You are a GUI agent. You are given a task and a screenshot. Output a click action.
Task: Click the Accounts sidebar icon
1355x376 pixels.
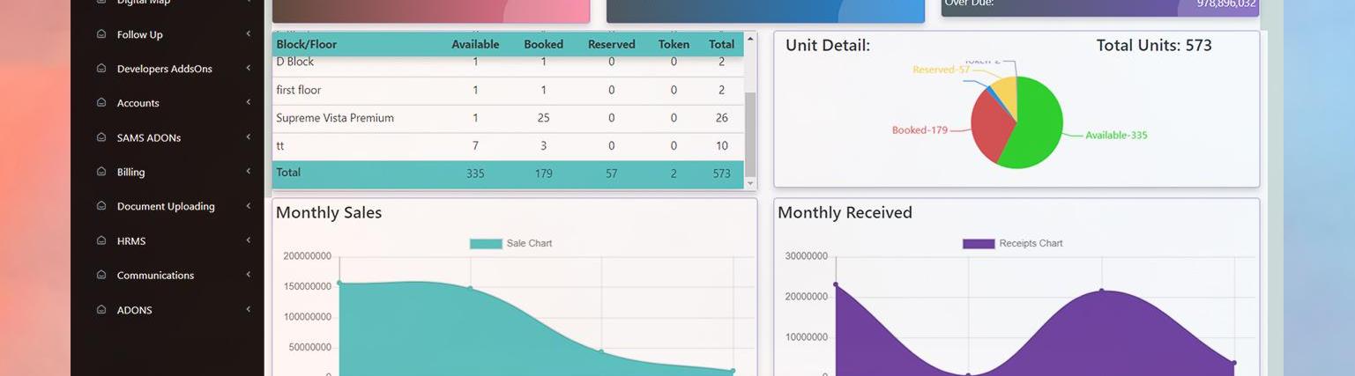click(101, 103)
